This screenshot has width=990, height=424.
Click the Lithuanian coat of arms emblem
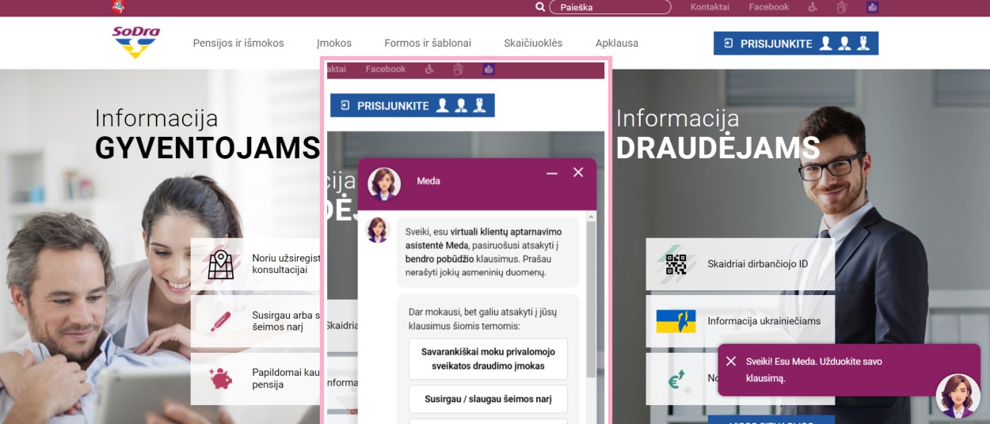pos(118,8)
